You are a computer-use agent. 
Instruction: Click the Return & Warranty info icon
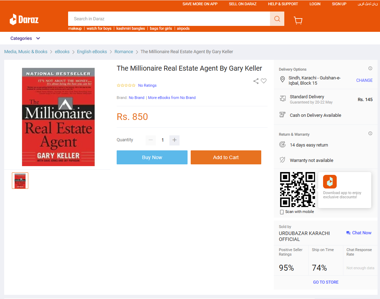click(x=370, y=134)
